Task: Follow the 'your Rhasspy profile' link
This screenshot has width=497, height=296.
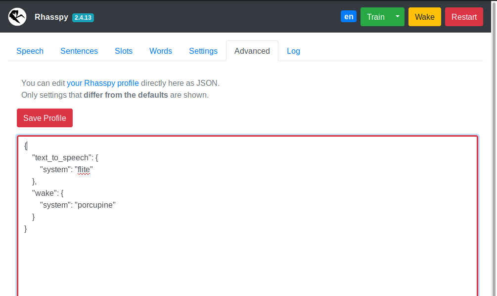Action: (103, 83)
